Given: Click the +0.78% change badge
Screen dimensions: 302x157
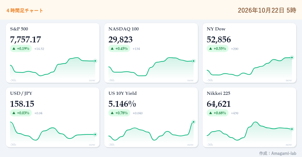Looking at the screenshot, I should point(119,113).
